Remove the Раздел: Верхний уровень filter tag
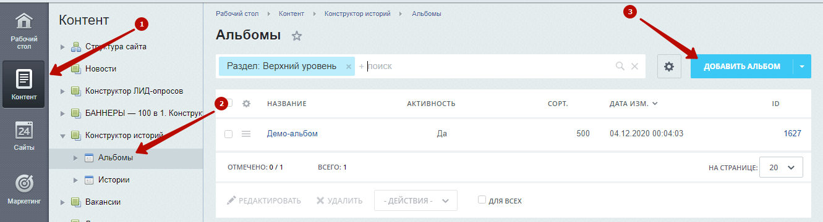Viewport: 823px width, 222px height. pyautogui.click(x=348, y=67)
